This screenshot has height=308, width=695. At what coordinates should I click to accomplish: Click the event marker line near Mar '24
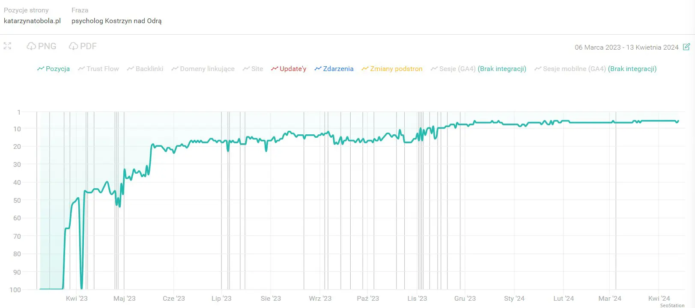coord(616,200)
